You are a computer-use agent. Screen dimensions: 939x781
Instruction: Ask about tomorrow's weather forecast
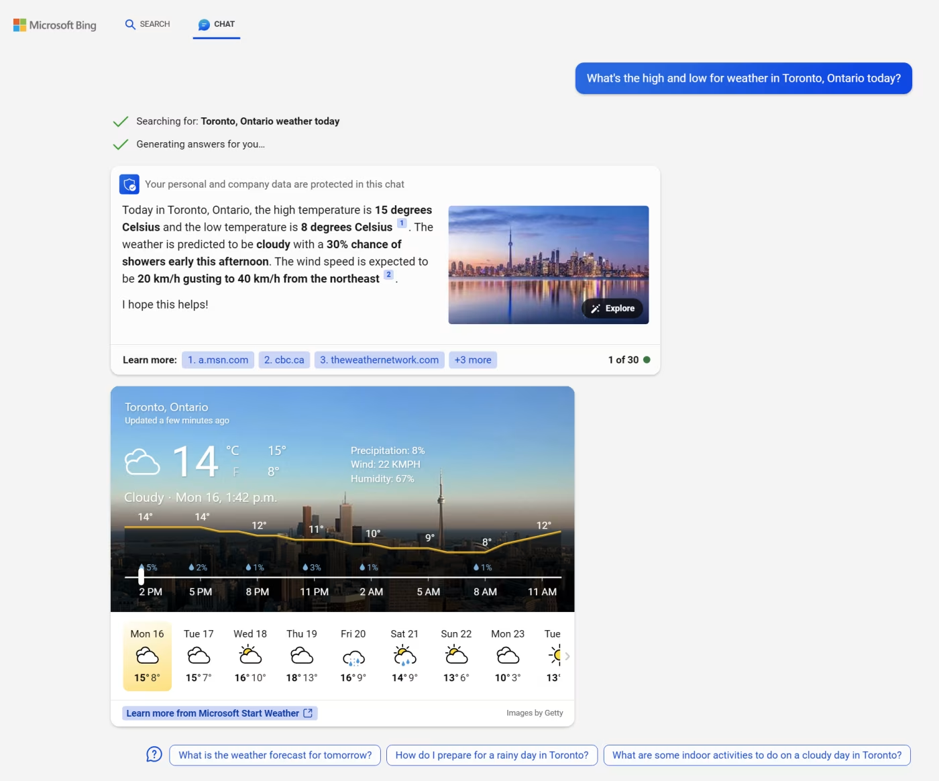tap(275, 755)
